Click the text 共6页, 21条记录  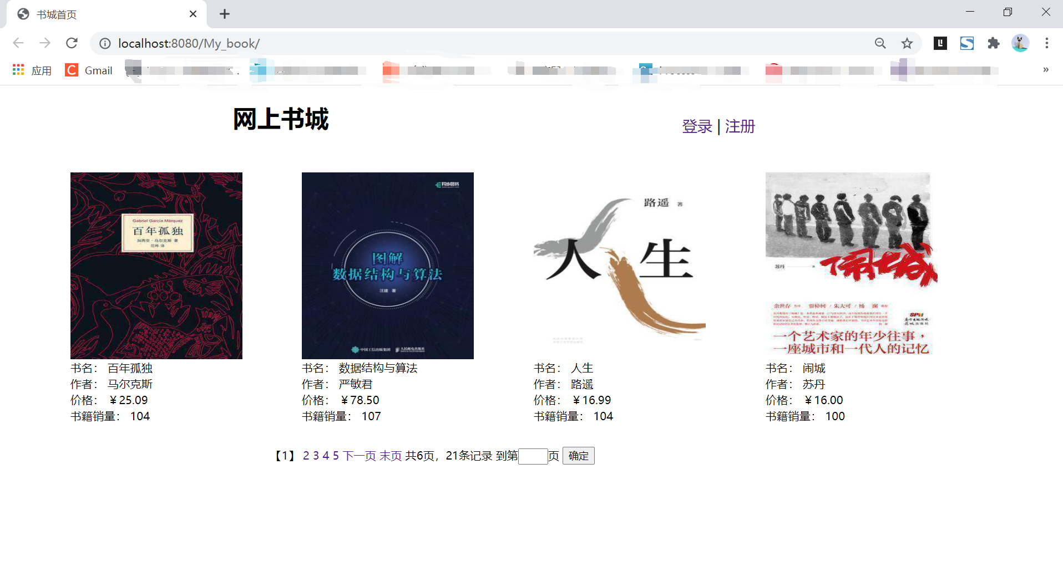[449, 456]
